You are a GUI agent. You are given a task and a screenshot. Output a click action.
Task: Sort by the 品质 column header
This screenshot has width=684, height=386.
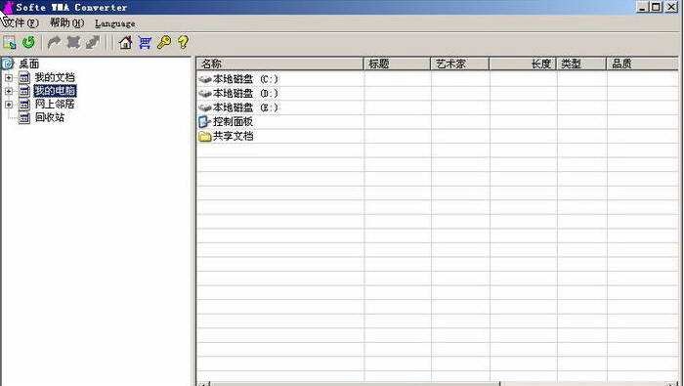click(642, 64)
